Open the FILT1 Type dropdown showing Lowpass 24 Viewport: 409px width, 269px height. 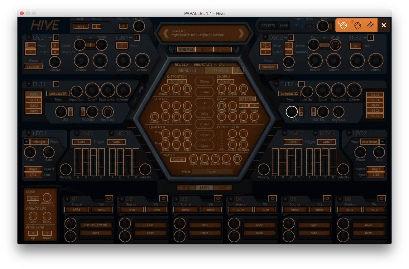pyautogui.click(x=58, y=93)
